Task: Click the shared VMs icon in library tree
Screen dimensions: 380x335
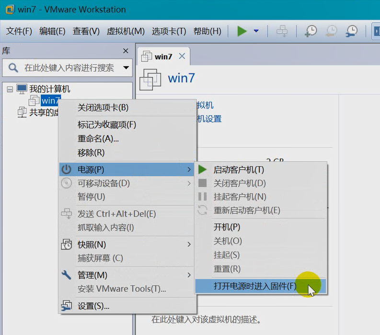Action: pyautogui.click(x=22, y=112)
